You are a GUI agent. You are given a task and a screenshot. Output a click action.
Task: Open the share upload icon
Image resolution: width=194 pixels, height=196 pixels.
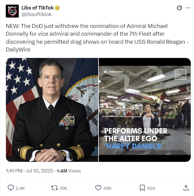coord(186,188)
